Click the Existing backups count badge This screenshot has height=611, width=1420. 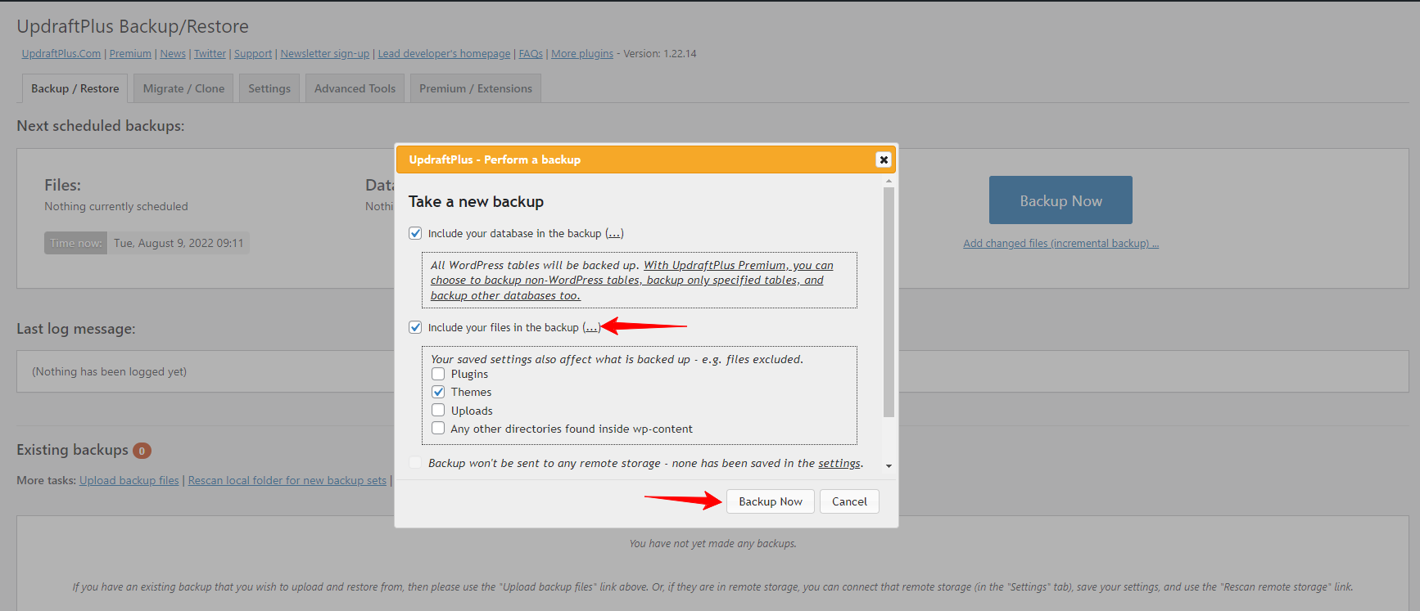[142, 451]
